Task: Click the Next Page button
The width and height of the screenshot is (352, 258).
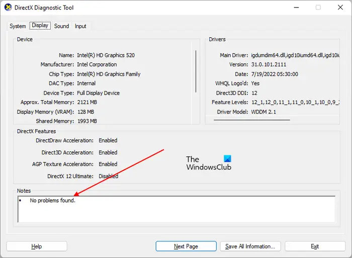Action: tap(186, 246)
